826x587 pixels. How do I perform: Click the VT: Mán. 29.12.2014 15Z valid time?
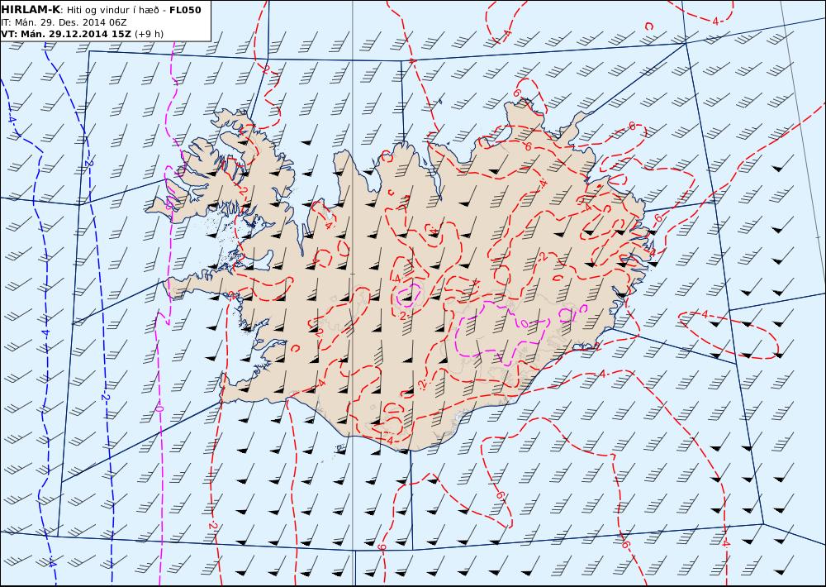point(66,34)
